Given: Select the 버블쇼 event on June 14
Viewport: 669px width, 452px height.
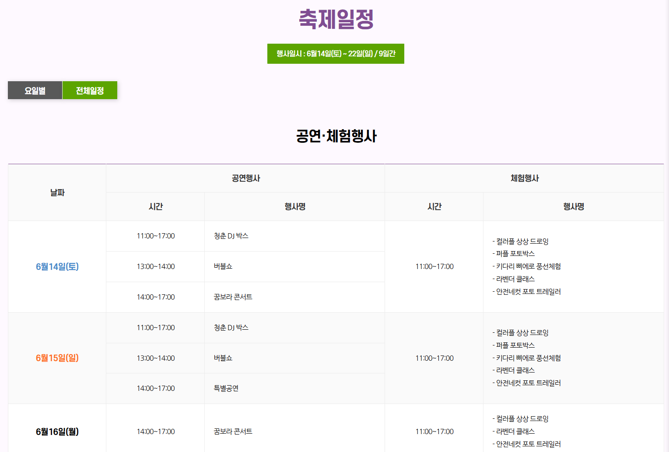Looking at the screenshot, I should point(223,266).
